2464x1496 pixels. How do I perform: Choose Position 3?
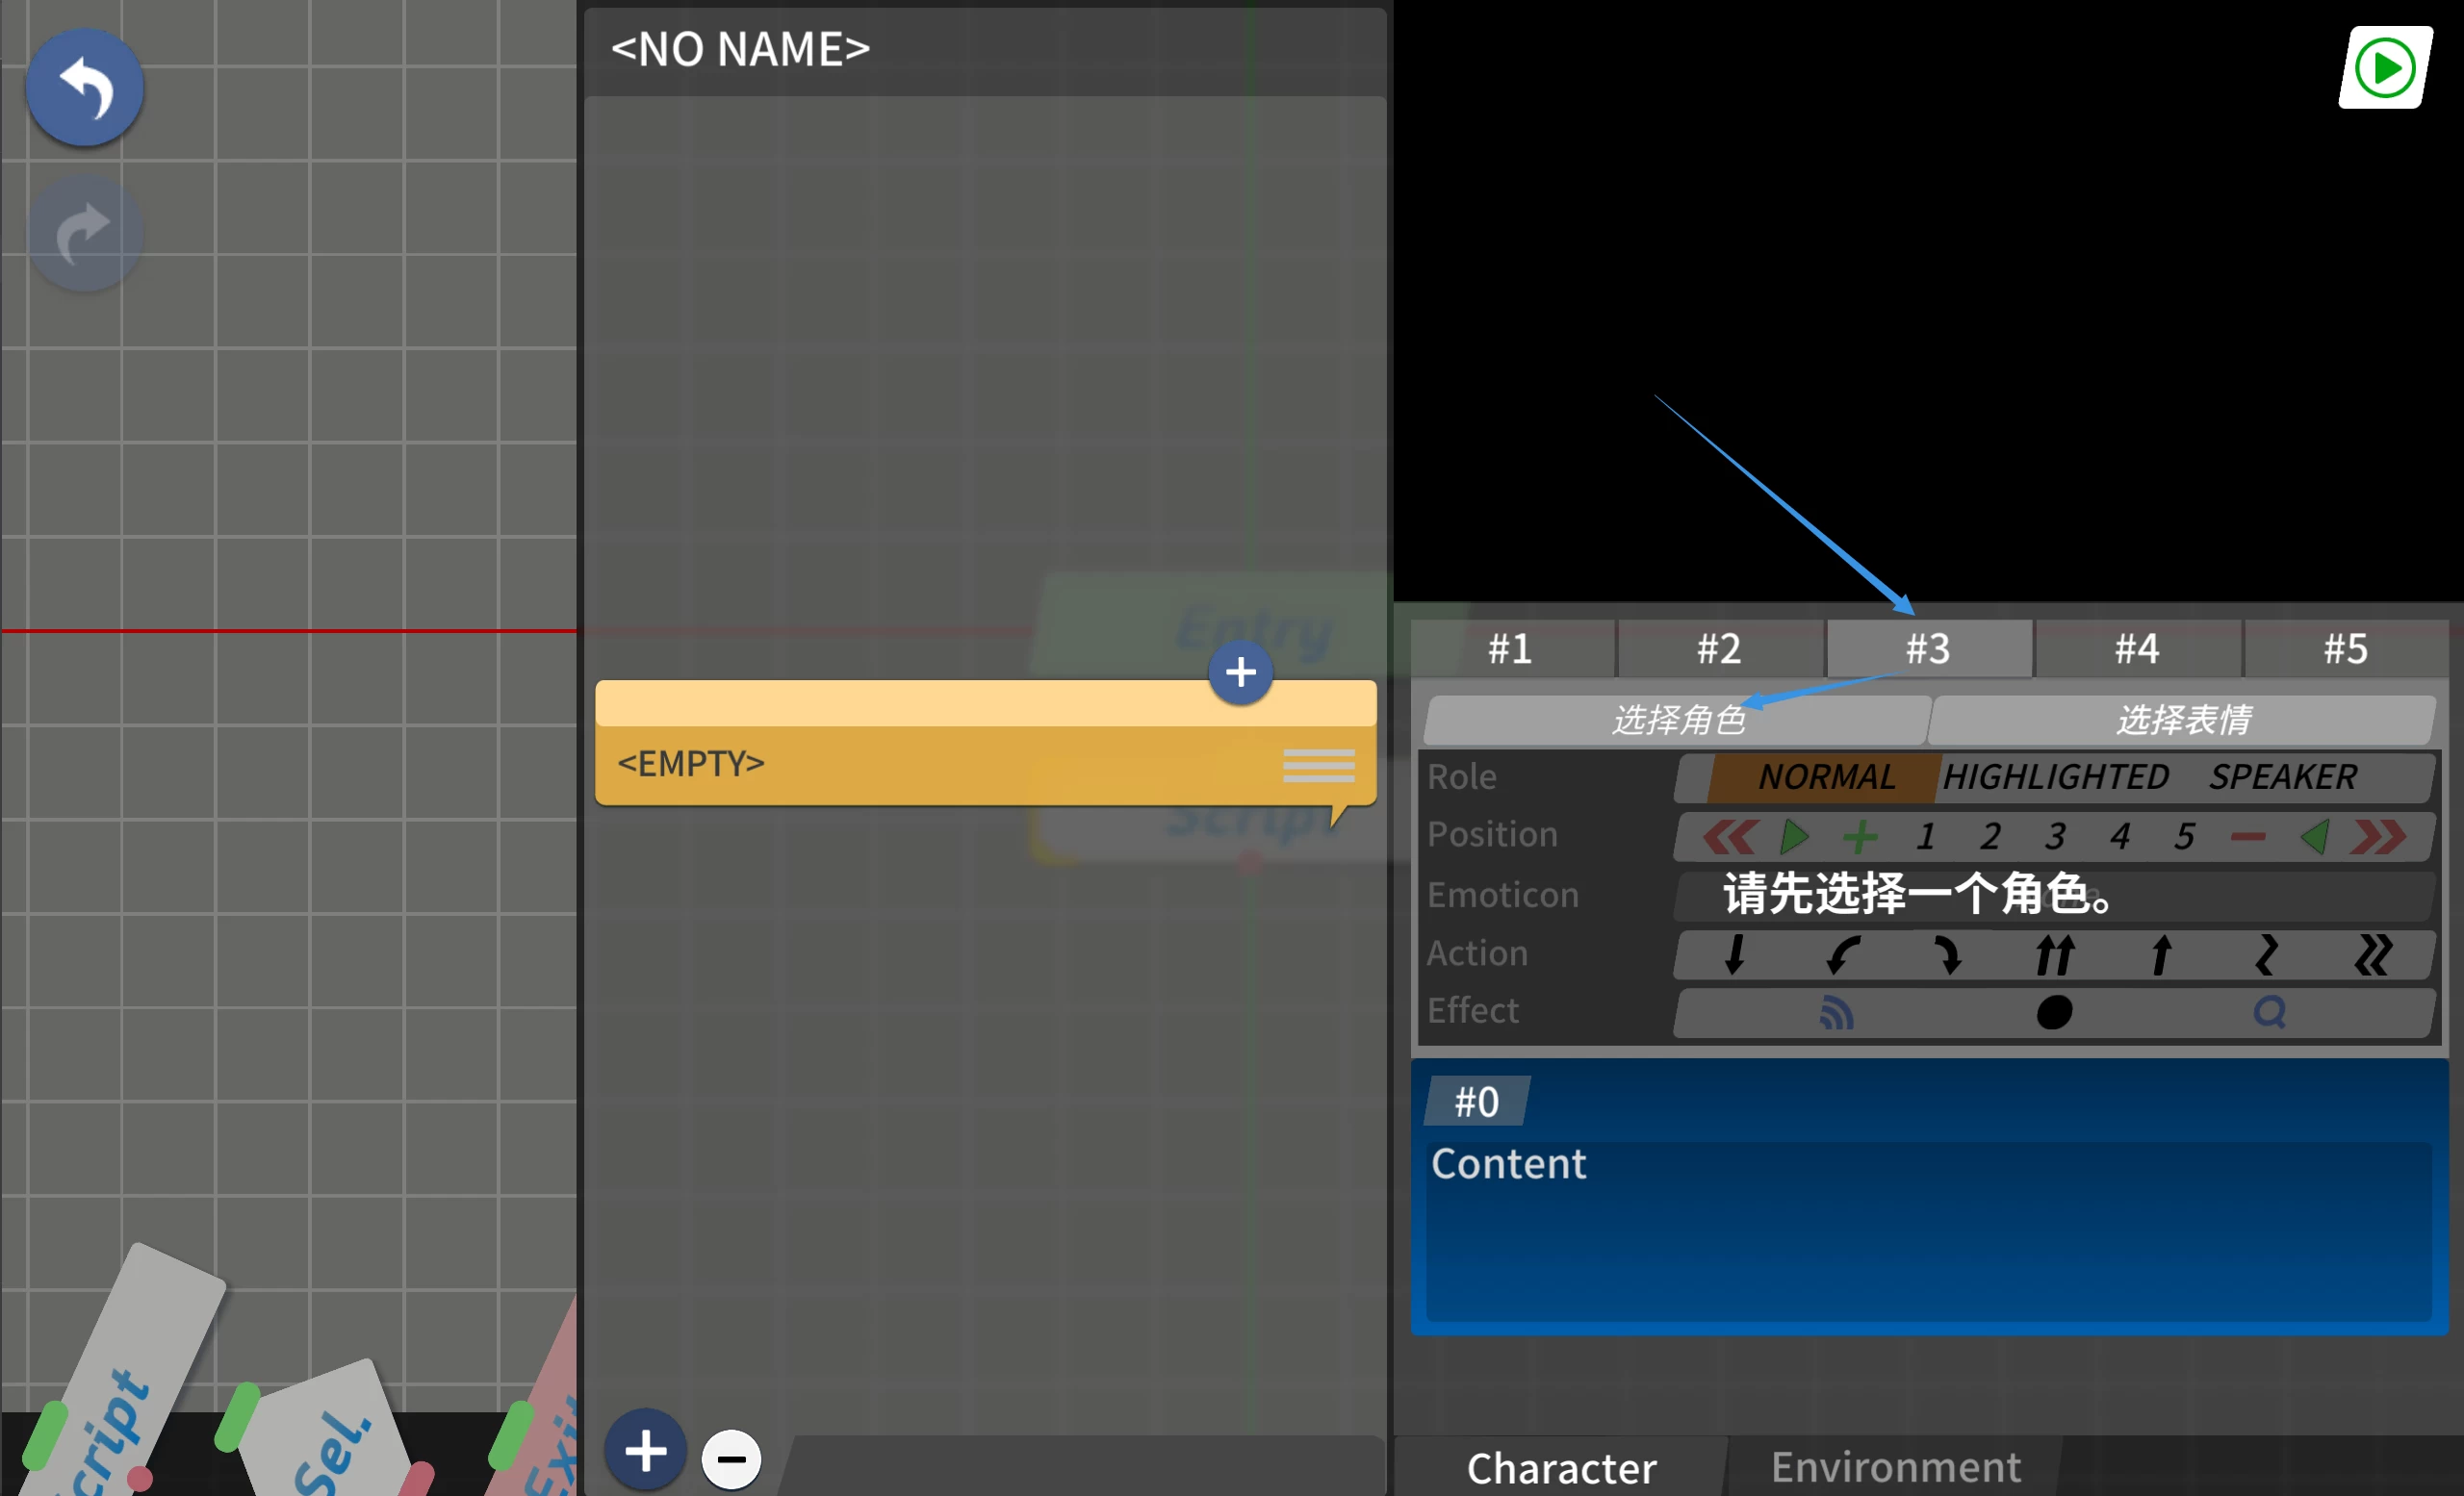pyautogui.click(x=2055, y=836)
